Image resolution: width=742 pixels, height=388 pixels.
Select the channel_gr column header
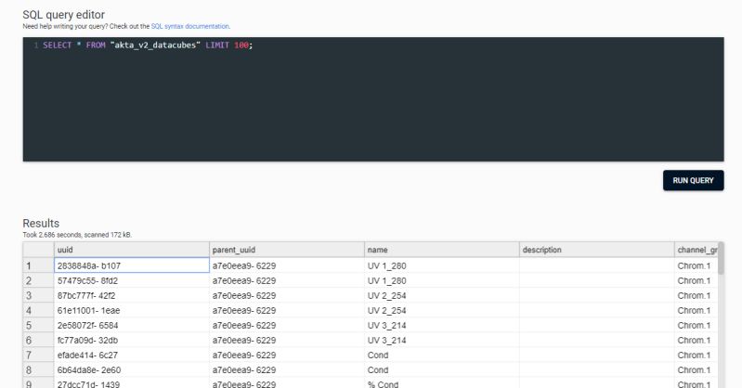coord(696,250)
